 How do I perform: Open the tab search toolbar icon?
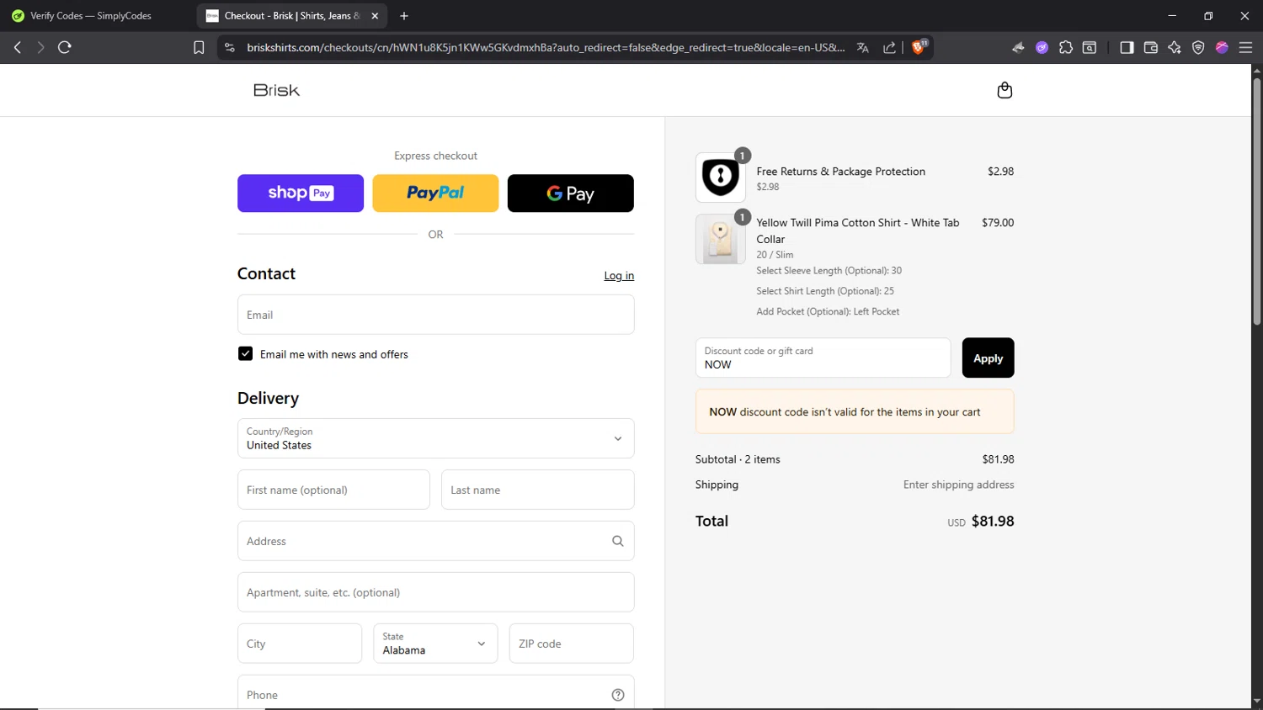(1090, 48)
